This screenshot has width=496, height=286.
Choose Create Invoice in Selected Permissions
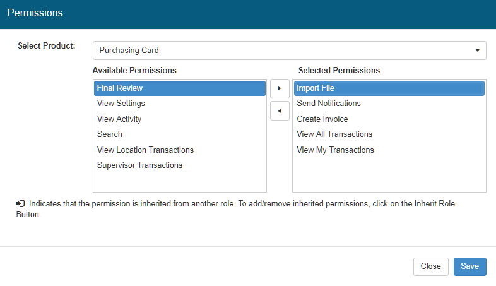[x=322, y=119]
